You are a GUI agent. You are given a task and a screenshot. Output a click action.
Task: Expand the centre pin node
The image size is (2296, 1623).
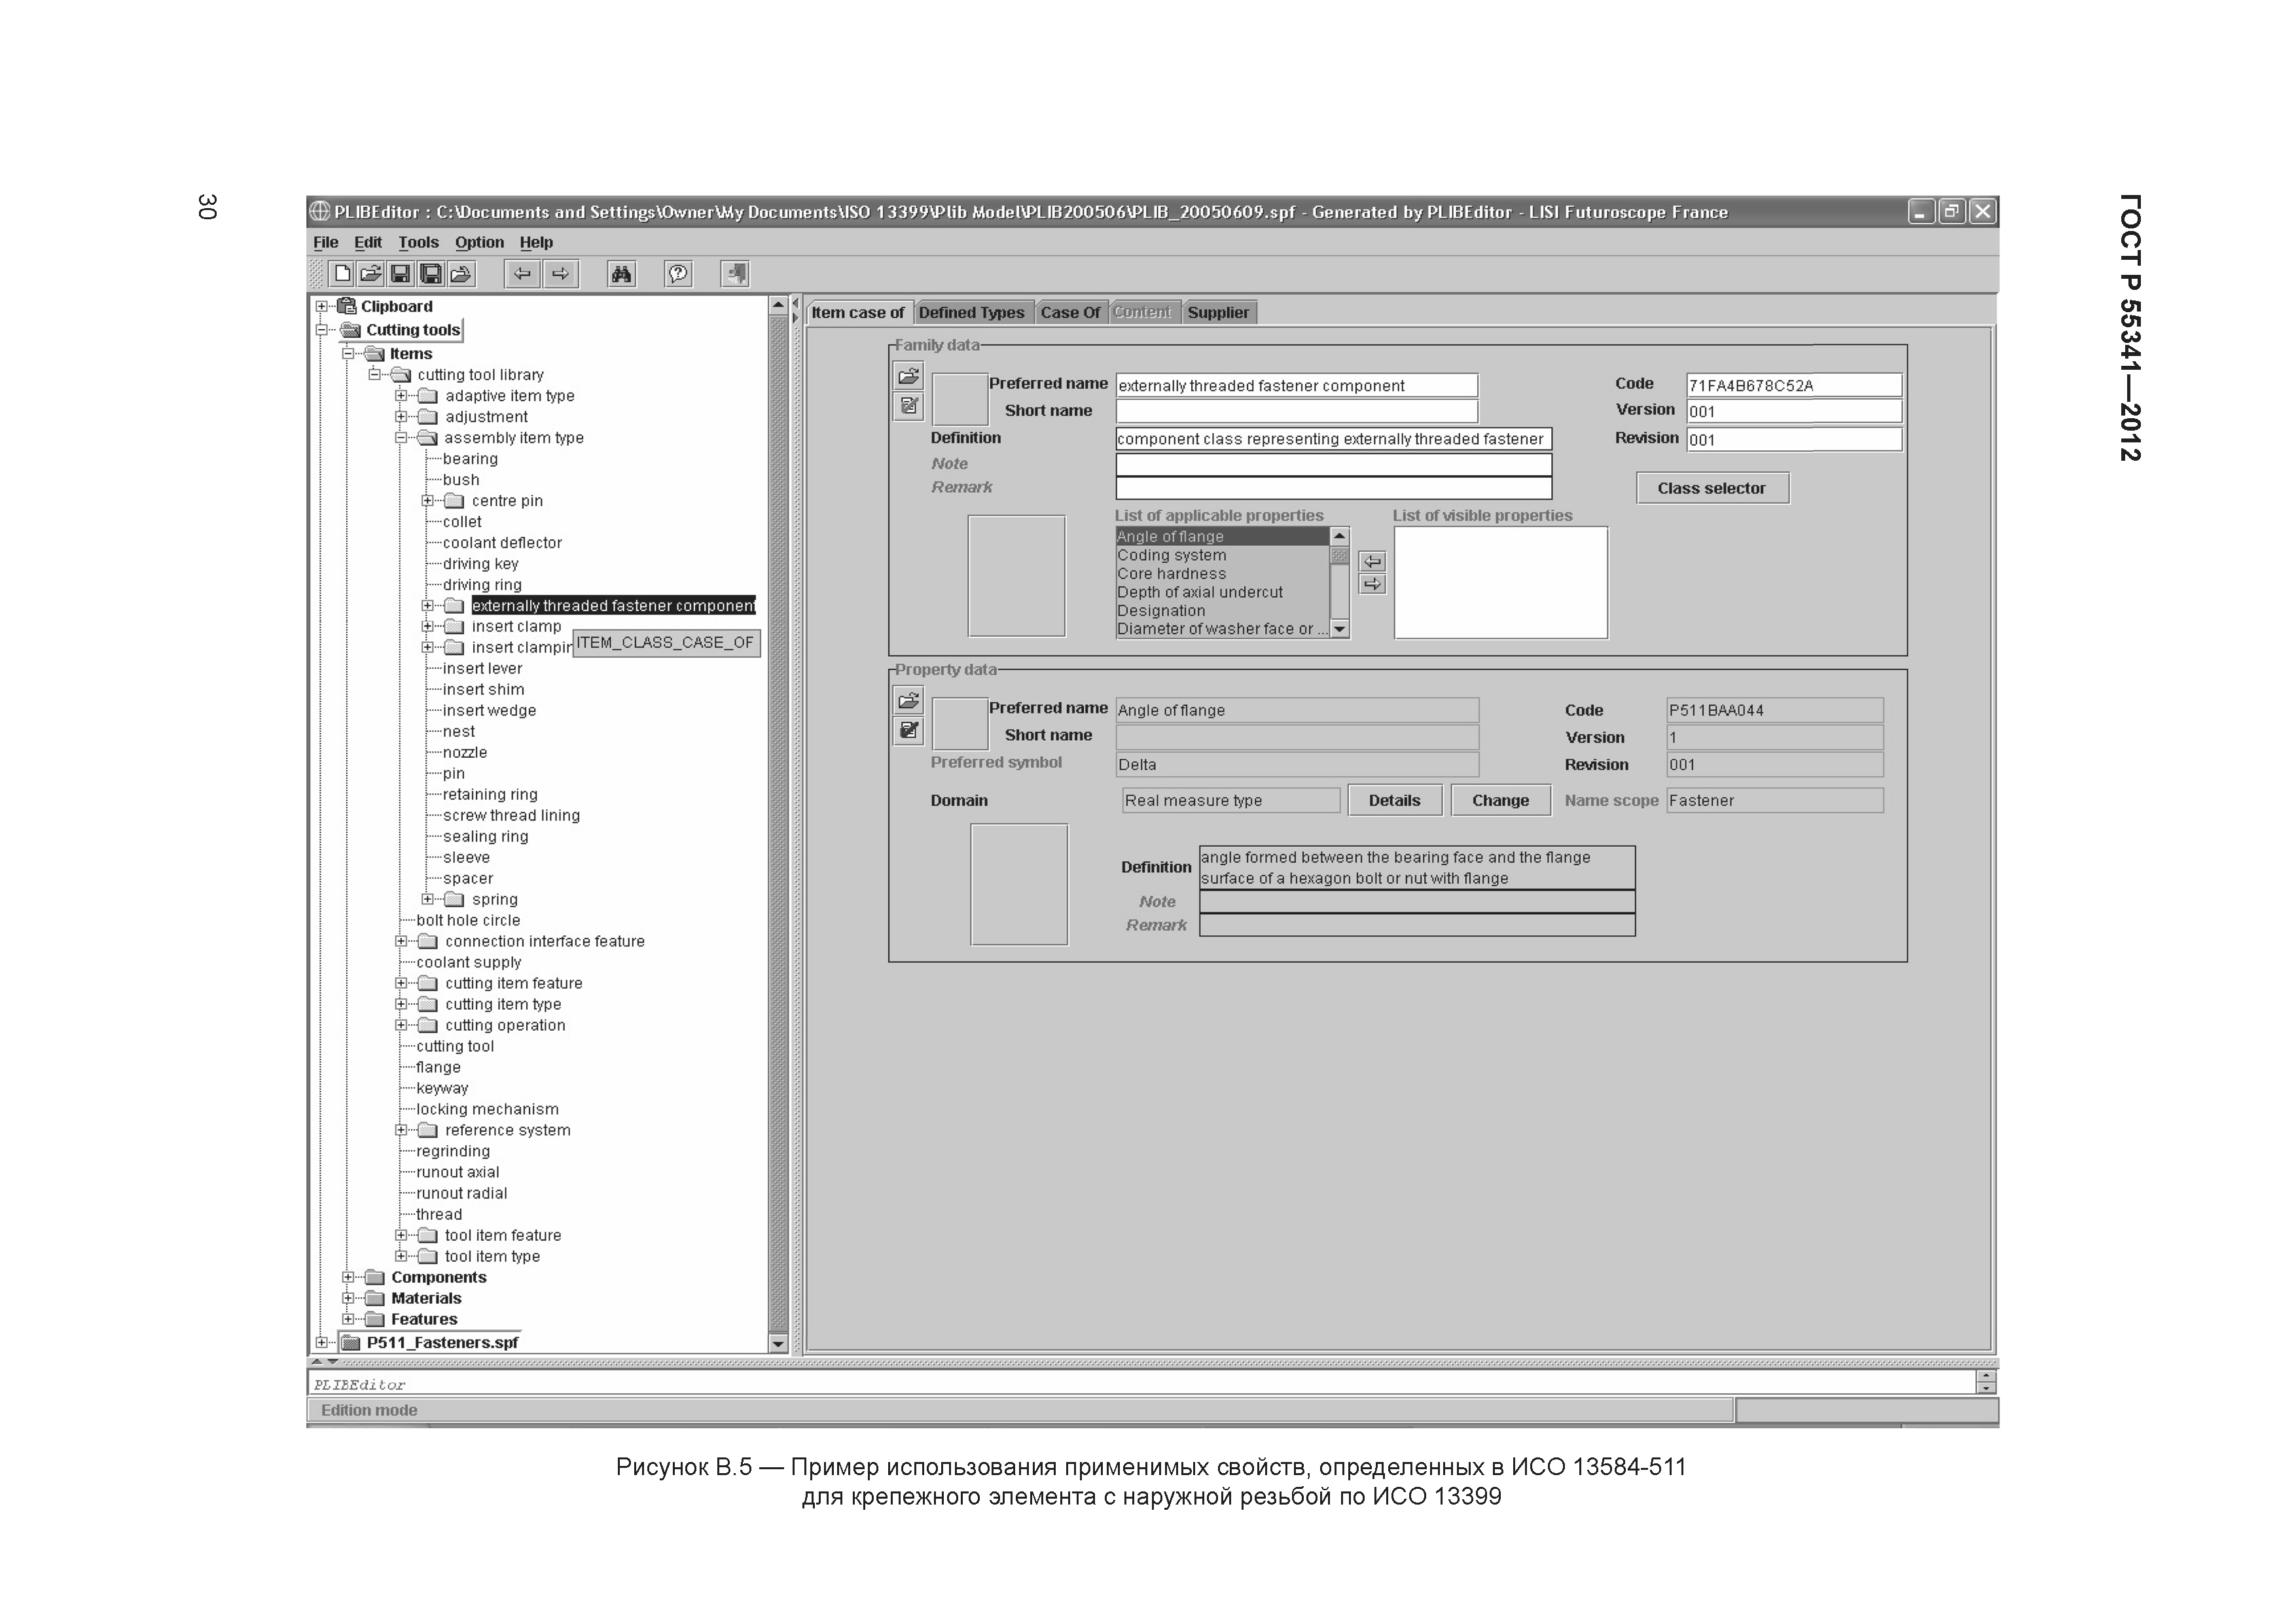(428, 501)
